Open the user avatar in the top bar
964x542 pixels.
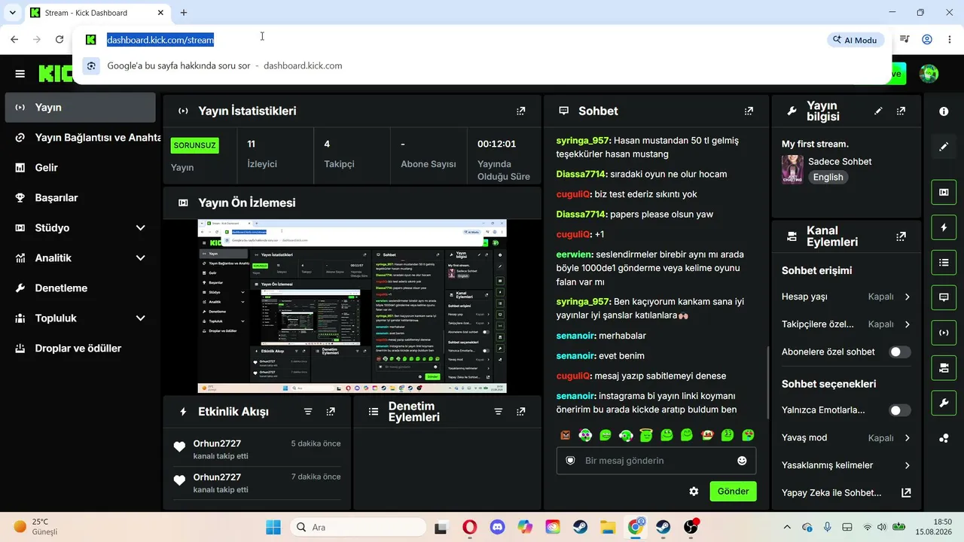[929, 74]
